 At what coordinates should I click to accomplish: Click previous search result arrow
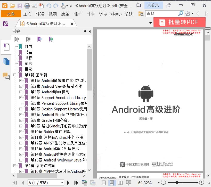click(x=198, y=14)
